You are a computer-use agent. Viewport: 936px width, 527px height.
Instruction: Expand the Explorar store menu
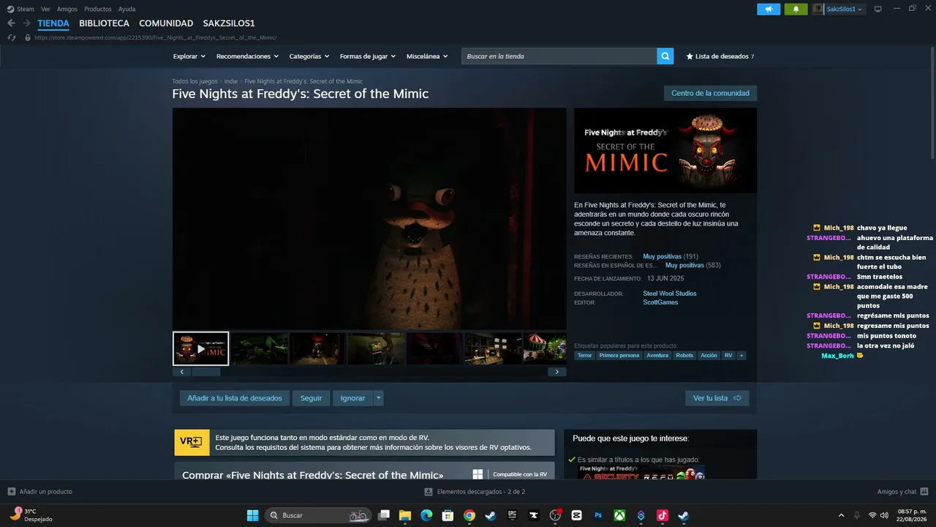(x=189, y=56)
